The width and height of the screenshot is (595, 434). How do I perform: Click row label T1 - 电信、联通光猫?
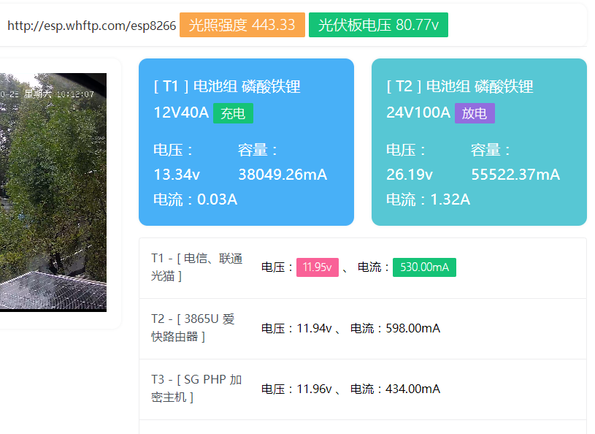point(196,267)
